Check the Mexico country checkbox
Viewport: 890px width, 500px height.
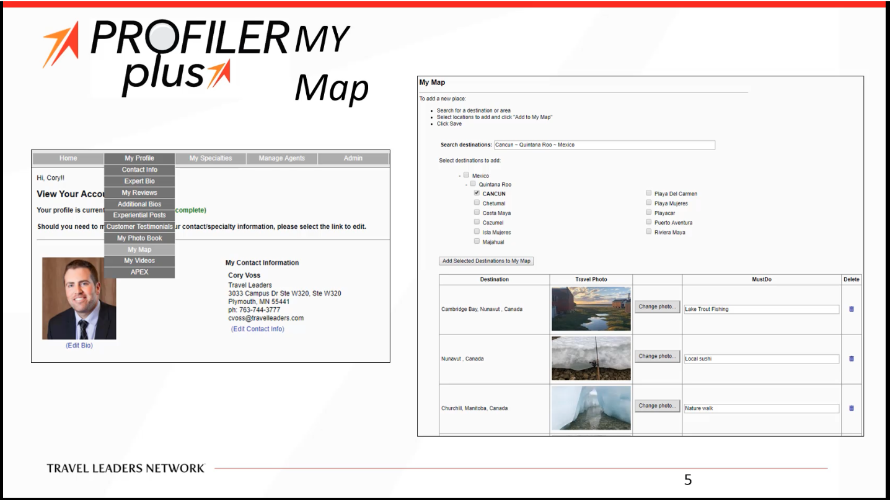[466, 175]
